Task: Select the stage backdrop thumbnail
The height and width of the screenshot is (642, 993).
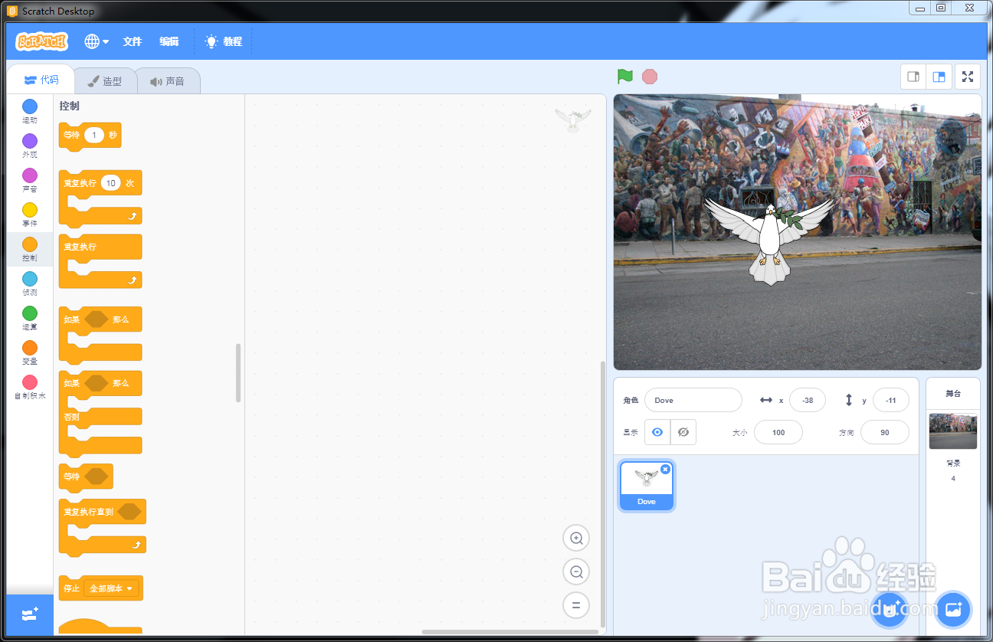Action: click(952, 431)
